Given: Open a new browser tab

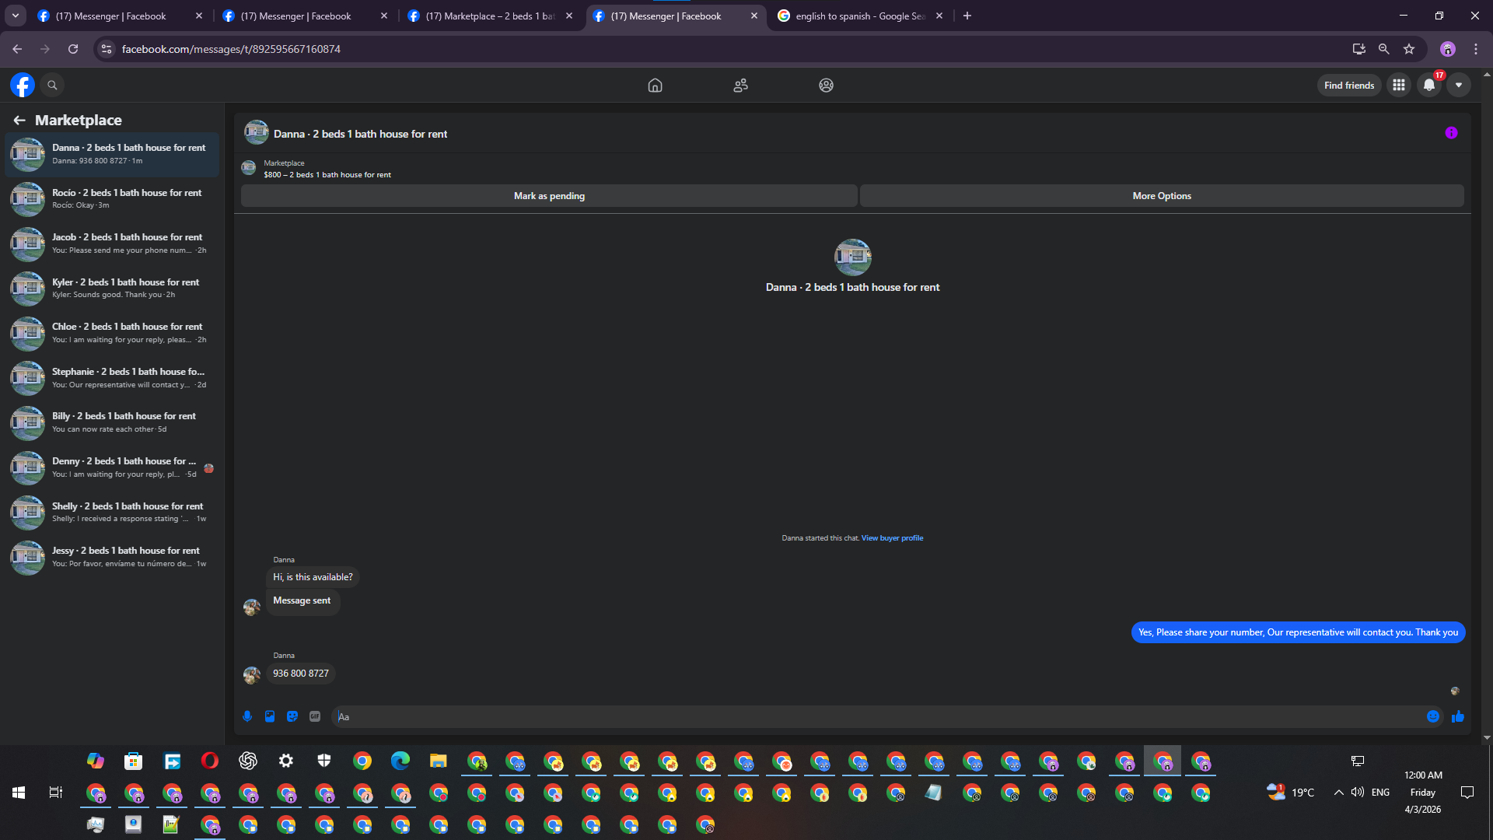Looking at the screenshot, I should [967, 16].
